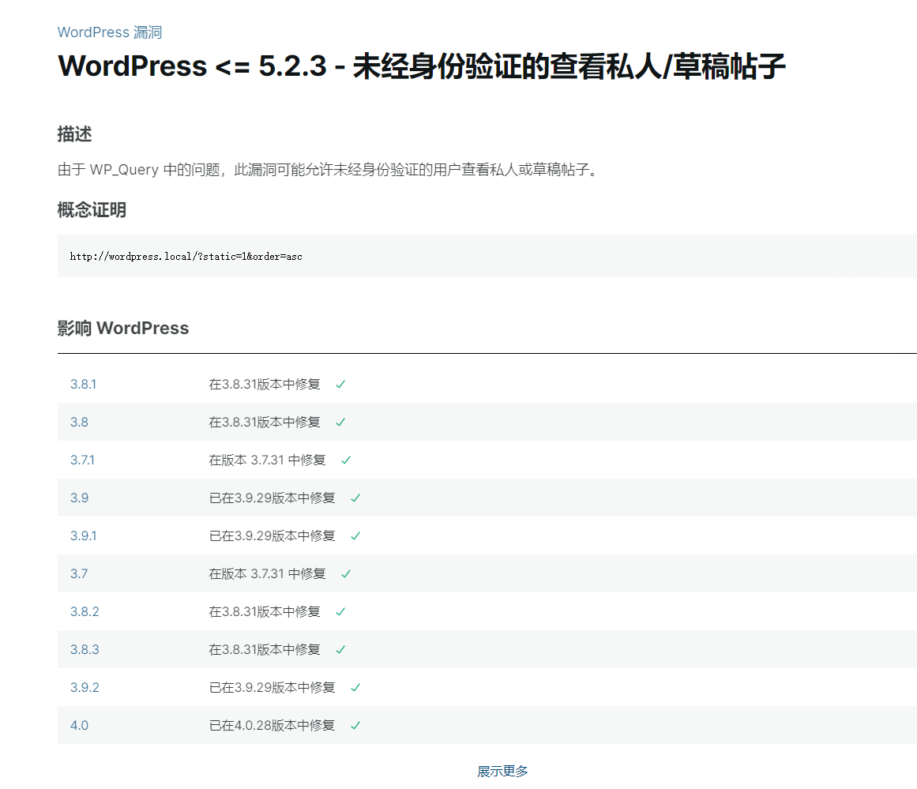Open version 3.9.1 link

click(83, 535)
